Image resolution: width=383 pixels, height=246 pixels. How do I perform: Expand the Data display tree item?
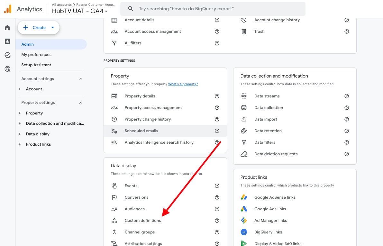[20, 134]
